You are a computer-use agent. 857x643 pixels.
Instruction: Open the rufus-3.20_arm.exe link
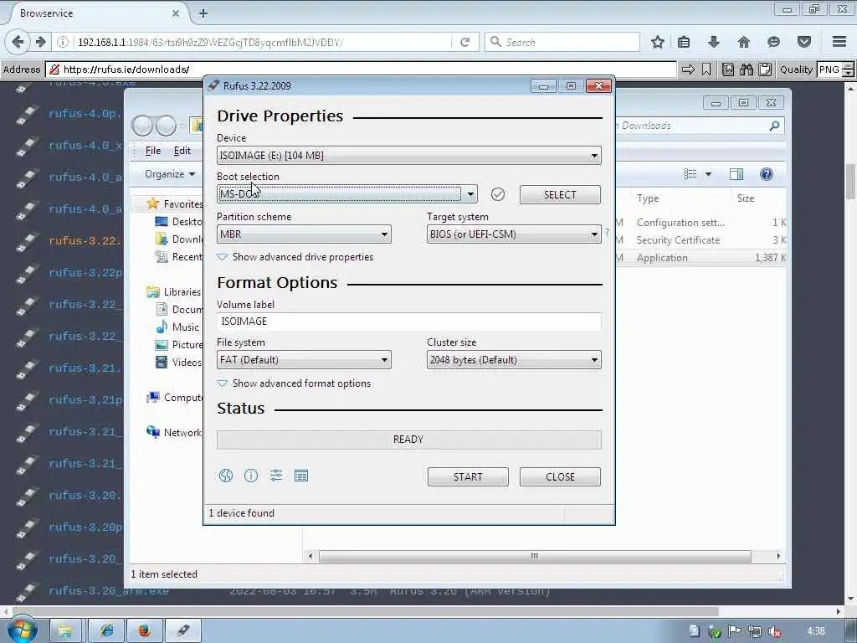pyautogui.click(x=108, y=591)
